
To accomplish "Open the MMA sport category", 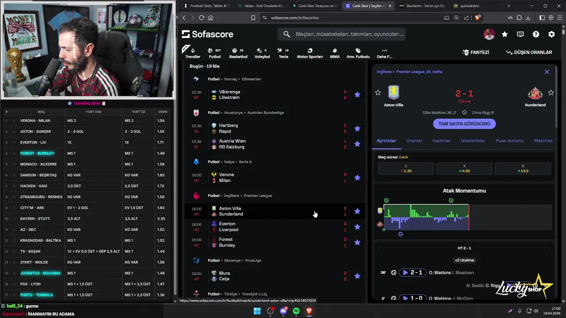I will point(335,53).
